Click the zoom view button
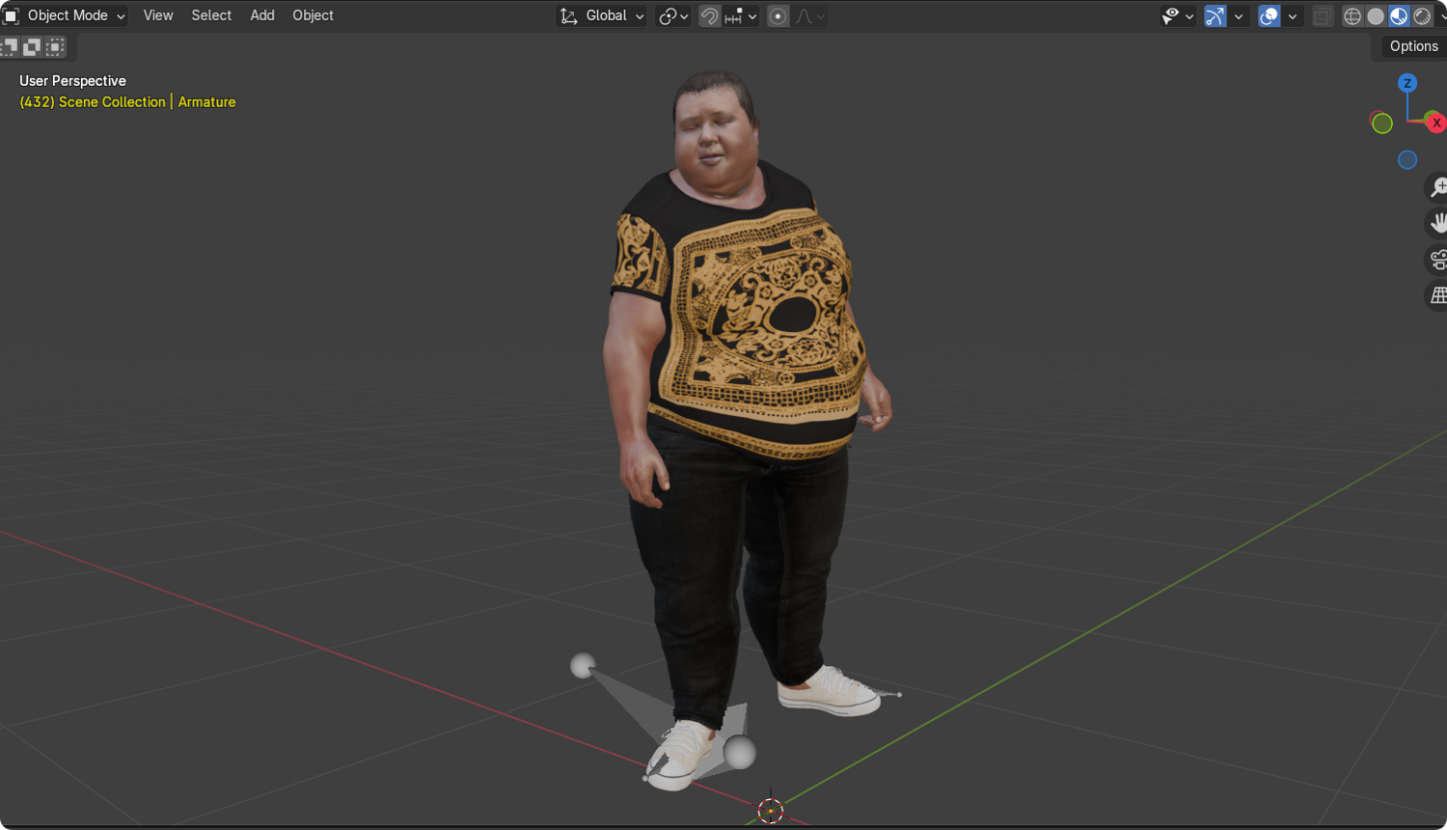The width and height of the screenshot is (1447, 830). pyautogui.click(x=1436, y=187)
